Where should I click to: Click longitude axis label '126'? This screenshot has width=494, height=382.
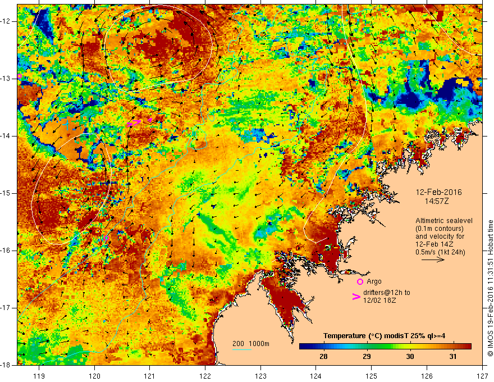427,376
